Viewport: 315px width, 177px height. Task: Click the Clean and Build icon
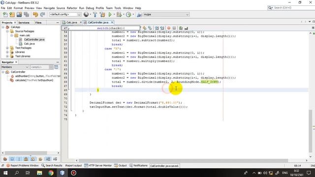click(102, 14)
